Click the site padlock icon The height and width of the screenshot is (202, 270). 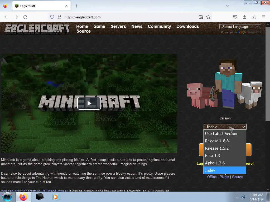tap(60, 17)
